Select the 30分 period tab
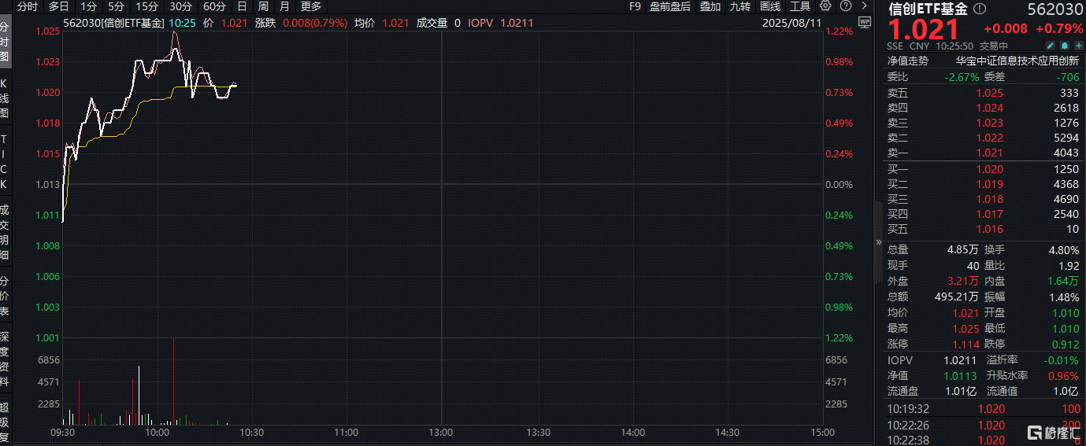This screenshot has height=446, width=1086. [x=180, y=6]
